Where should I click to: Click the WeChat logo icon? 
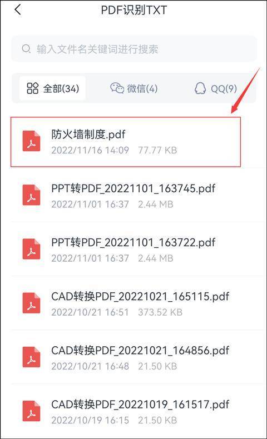click(x=117, y=88)
